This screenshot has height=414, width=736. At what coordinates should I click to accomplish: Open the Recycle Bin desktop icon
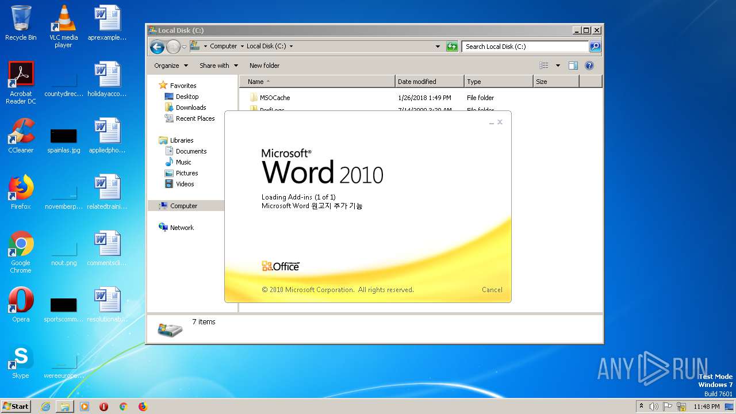[21, 23]
